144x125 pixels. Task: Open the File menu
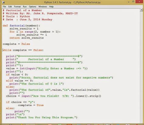pos(4,7)
